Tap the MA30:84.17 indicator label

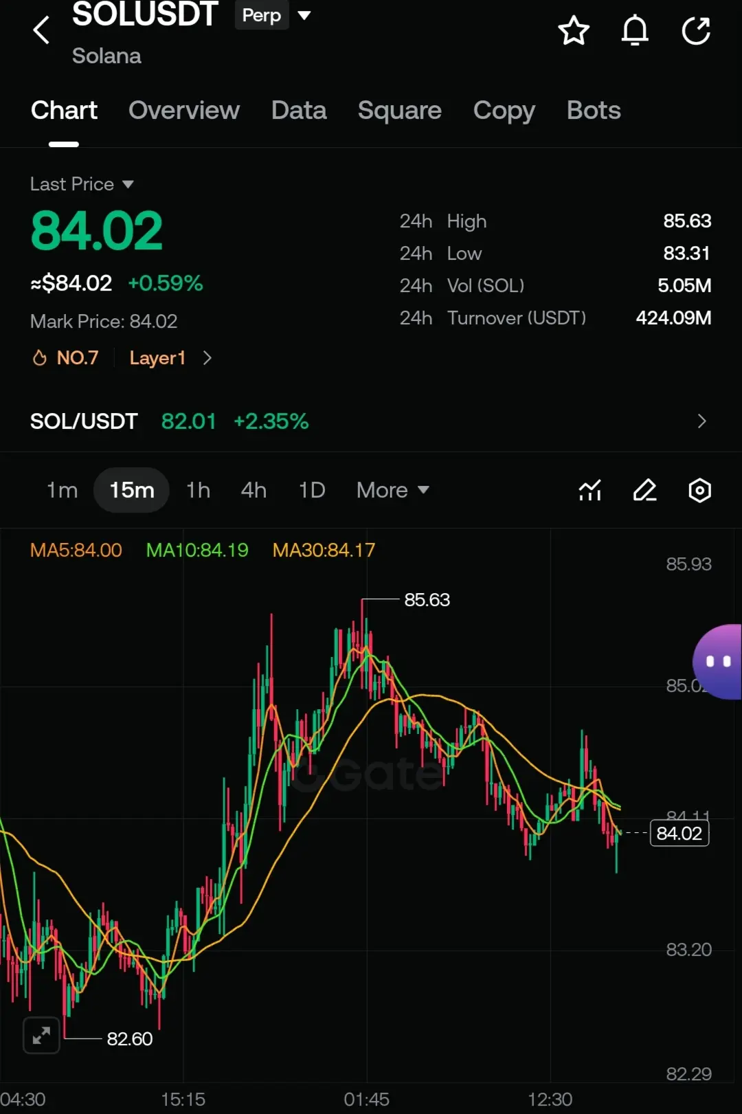[x=324, y=550]
